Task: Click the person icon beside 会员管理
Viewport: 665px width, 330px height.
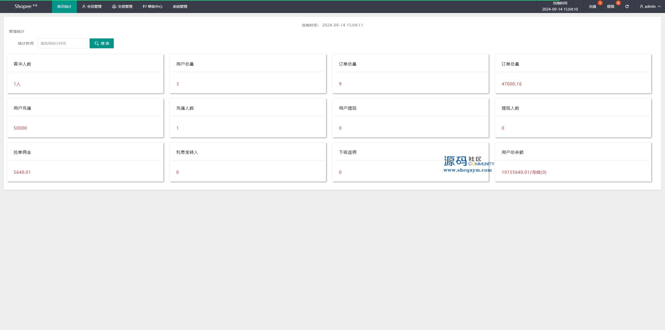Action: click(x=84, y=6)
